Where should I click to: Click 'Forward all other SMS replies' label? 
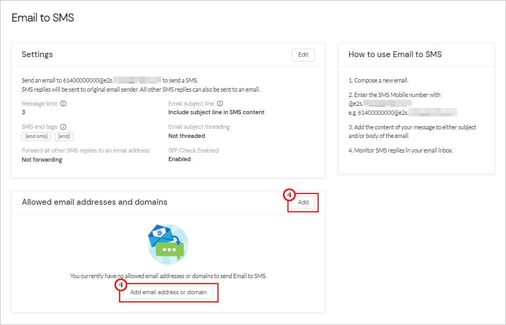pos(86,150)
